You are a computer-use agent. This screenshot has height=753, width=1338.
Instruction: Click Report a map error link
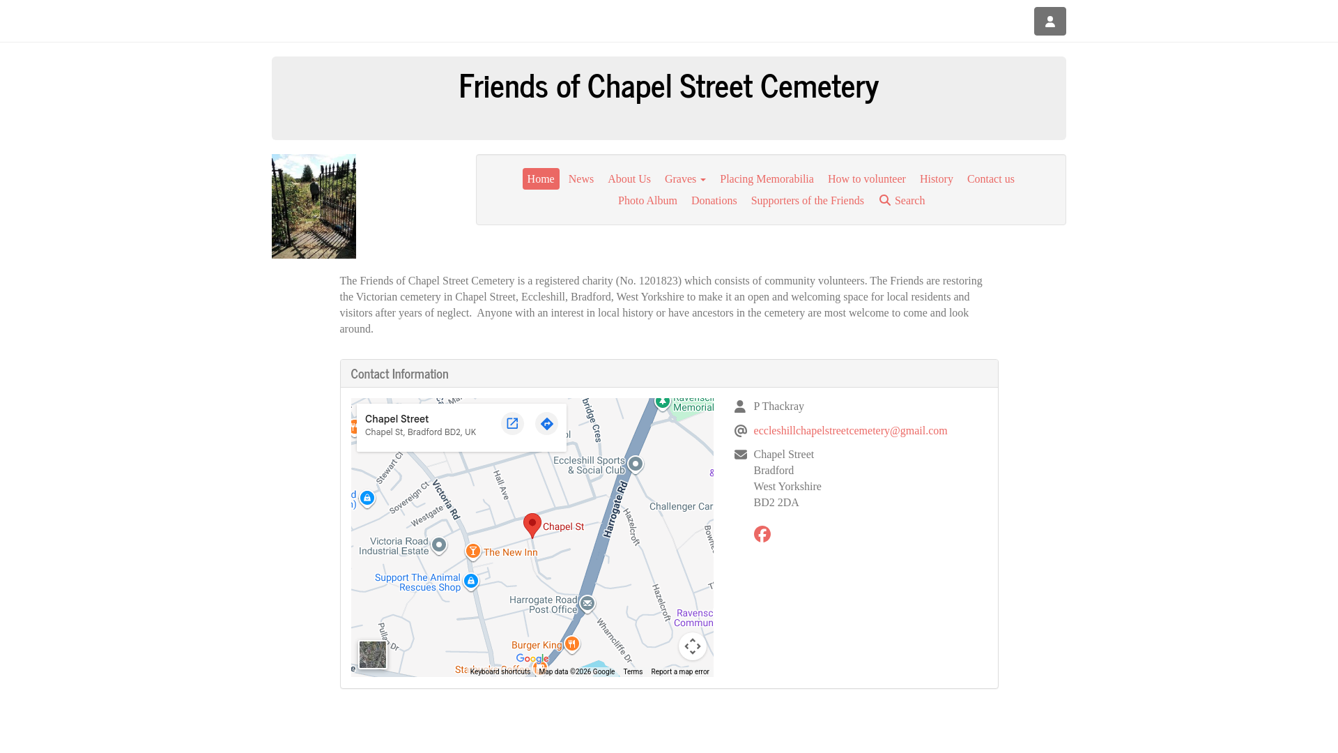coord(680,672)
